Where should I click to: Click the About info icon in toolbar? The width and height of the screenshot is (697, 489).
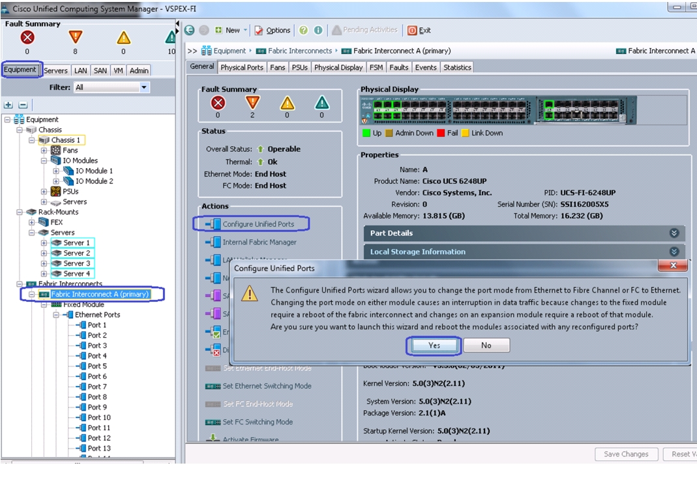click(x=318, y=30)
